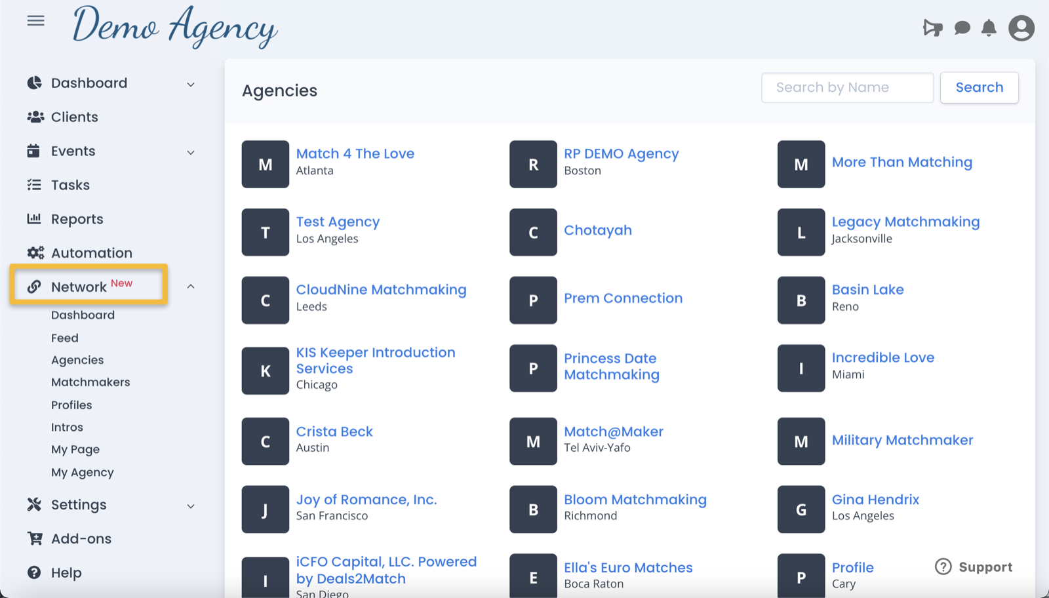Expand the Dashboard dropdown chevron

pyautogui.click(x=190, y=84)
